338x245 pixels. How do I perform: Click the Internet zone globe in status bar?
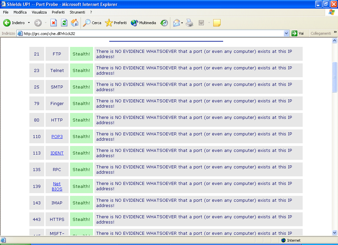pyautogui.click(x=284, y=240)
